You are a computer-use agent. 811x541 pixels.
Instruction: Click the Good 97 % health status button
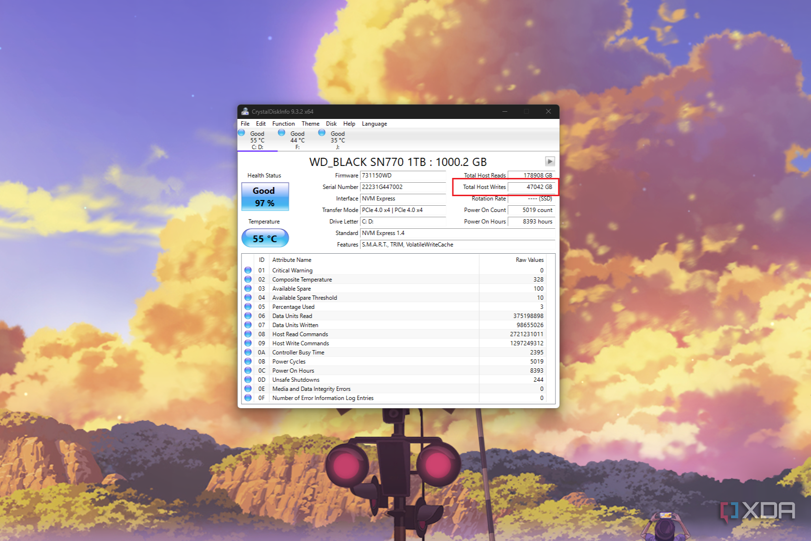(x=265, y=197)
